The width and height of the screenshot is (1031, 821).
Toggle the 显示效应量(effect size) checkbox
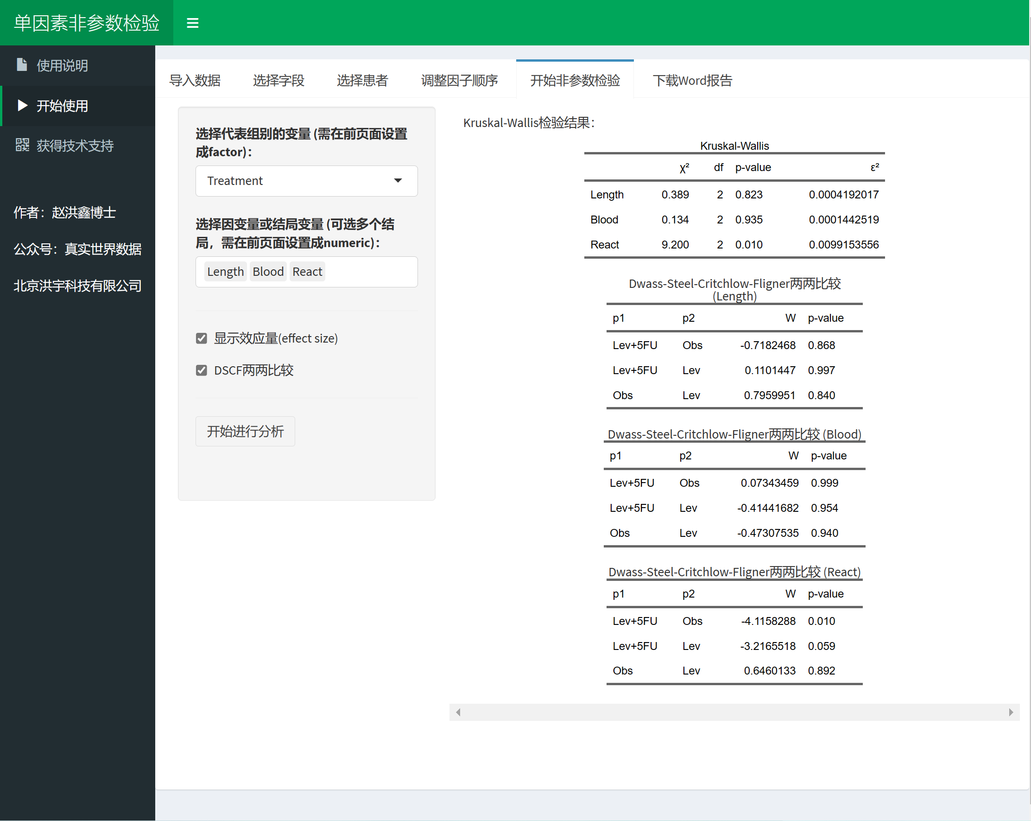(201, 338)
